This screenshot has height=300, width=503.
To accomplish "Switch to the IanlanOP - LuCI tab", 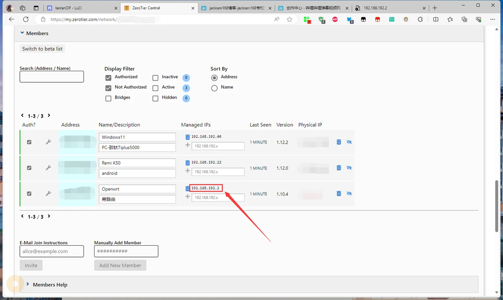I will 82,8.
